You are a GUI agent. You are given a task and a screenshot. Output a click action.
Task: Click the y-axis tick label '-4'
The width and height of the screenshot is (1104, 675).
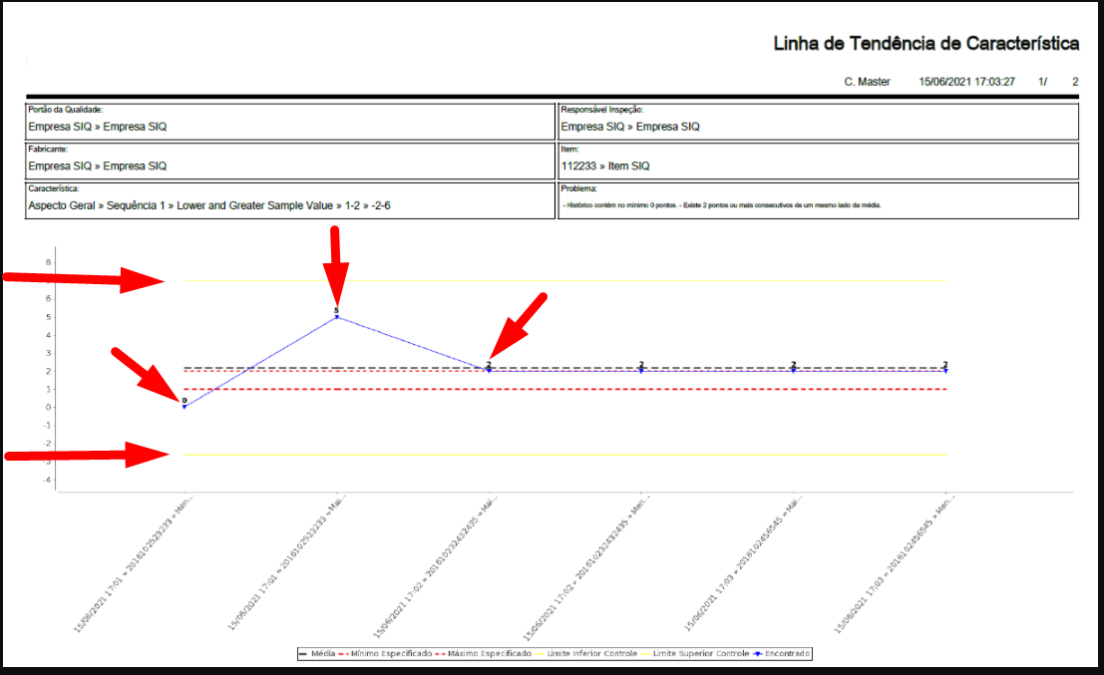pos(47,480)
